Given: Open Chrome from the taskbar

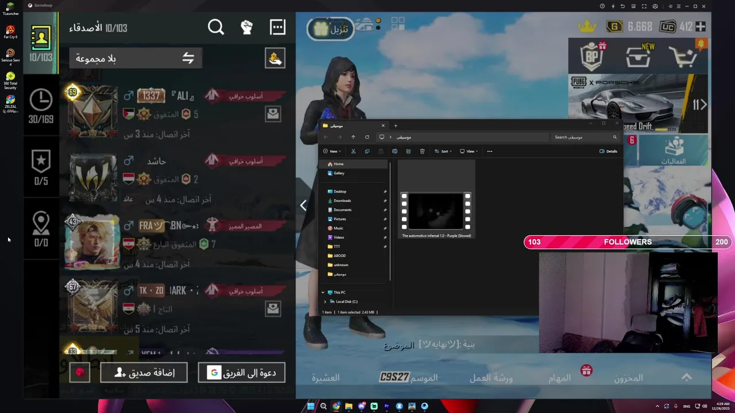Looking at the screenshot, I should 336,406.
